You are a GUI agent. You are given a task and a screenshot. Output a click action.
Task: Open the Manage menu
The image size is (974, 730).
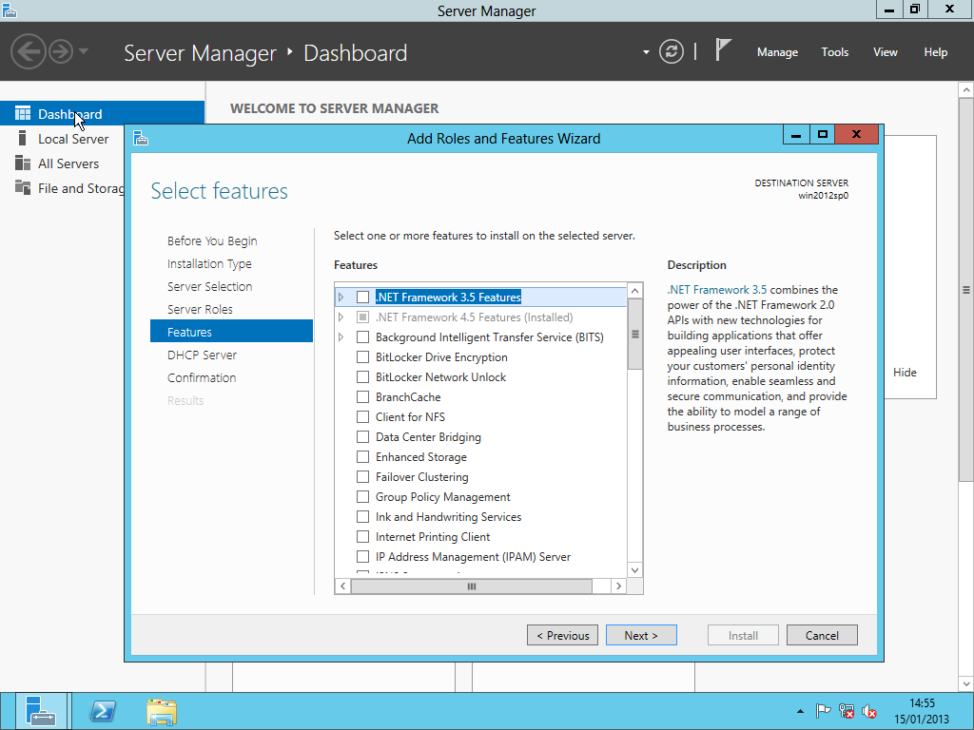(x=777, y=52)
